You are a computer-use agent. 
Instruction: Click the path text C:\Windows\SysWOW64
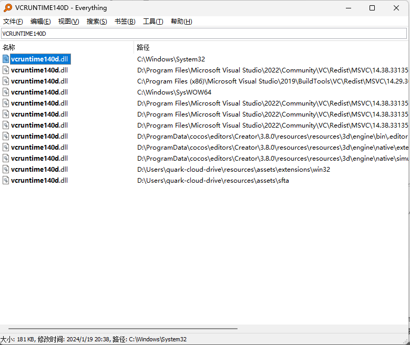[174, 92]
